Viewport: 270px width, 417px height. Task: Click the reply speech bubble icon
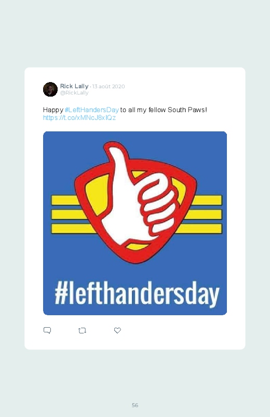[47, 330]
